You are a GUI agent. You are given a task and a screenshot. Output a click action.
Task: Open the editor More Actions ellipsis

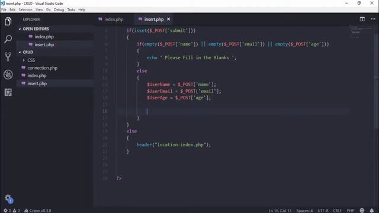click(x=373, y=19)
